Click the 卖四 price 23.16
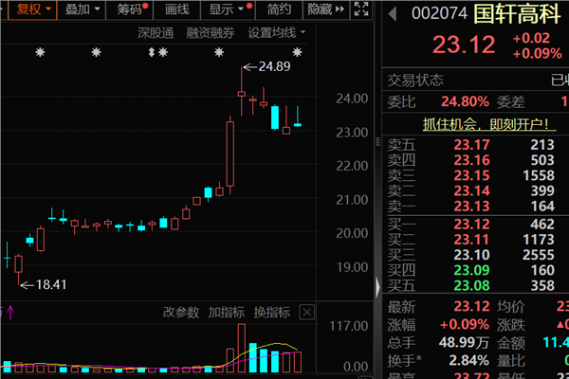Screen dimensions: 569x379 (x=471, y=160)
